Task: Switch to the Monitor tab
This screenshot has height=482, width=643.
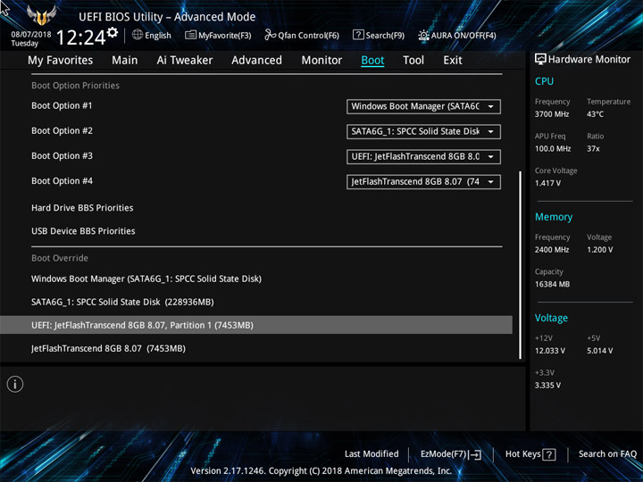Action: (x=321, y=61)
